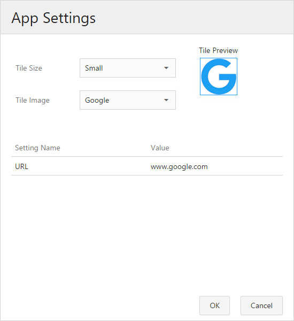This screenshot has height=321, width=294.
Task: Click the gray header bar right of title
Action: [x=195, y=18]
